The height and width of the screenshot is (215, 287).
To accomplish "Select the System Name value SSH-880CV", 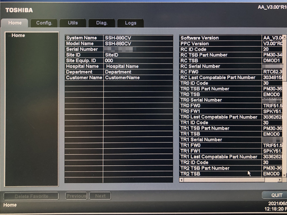I will tap(138, 38).
